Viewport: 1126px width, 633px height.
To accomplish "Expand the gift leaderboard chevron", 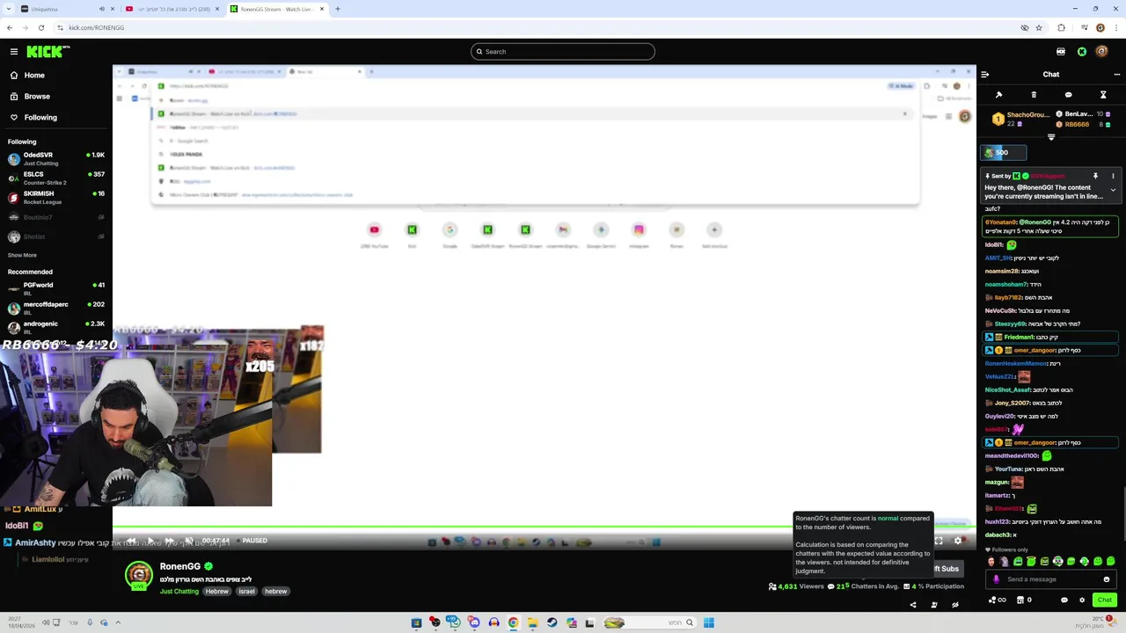I will [1051, 137].
